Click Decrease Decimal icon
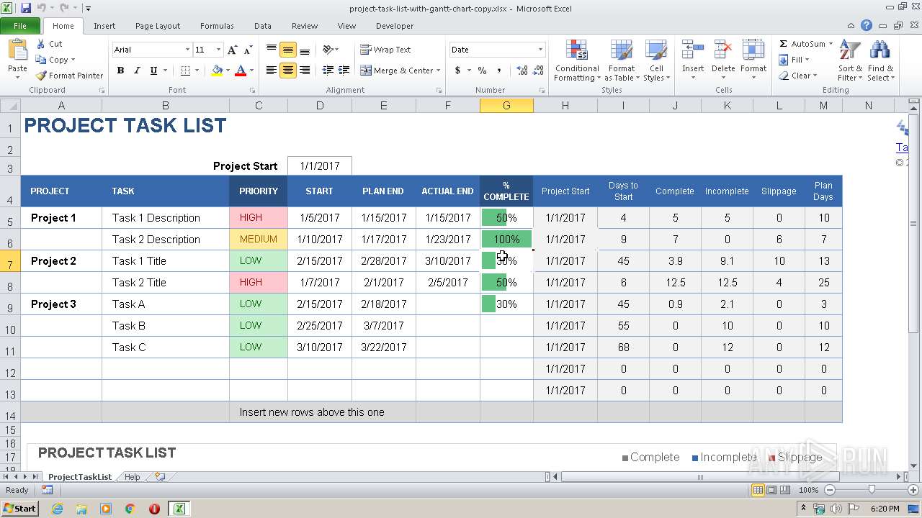922x518 pixels. click(x=540, y=71)
